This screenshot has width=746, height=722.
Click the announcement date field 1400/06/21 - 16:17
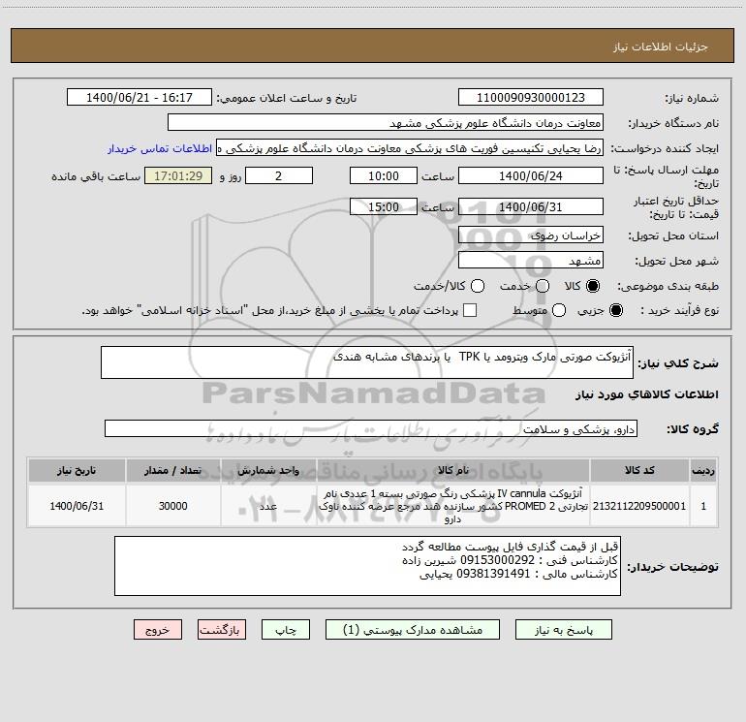pos(140,98)
